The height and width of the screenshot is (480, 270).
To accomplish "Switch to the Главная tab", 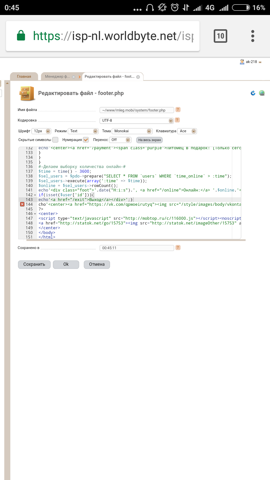I will 24,76.
